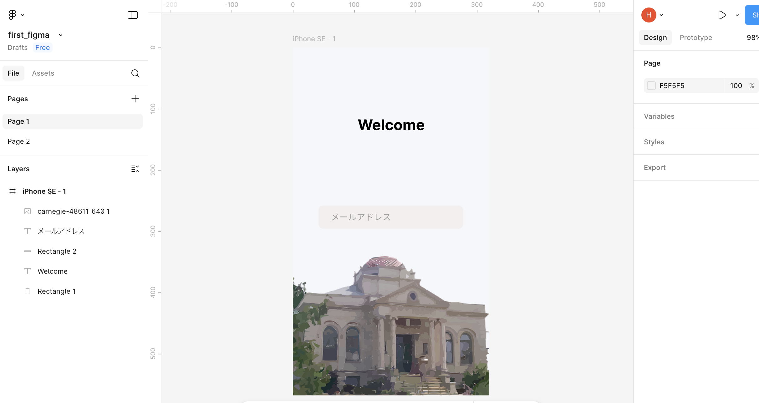The height and width of the screenshot is (403, 759).
Task: Click the H user avatar
Action: (649, 15)
